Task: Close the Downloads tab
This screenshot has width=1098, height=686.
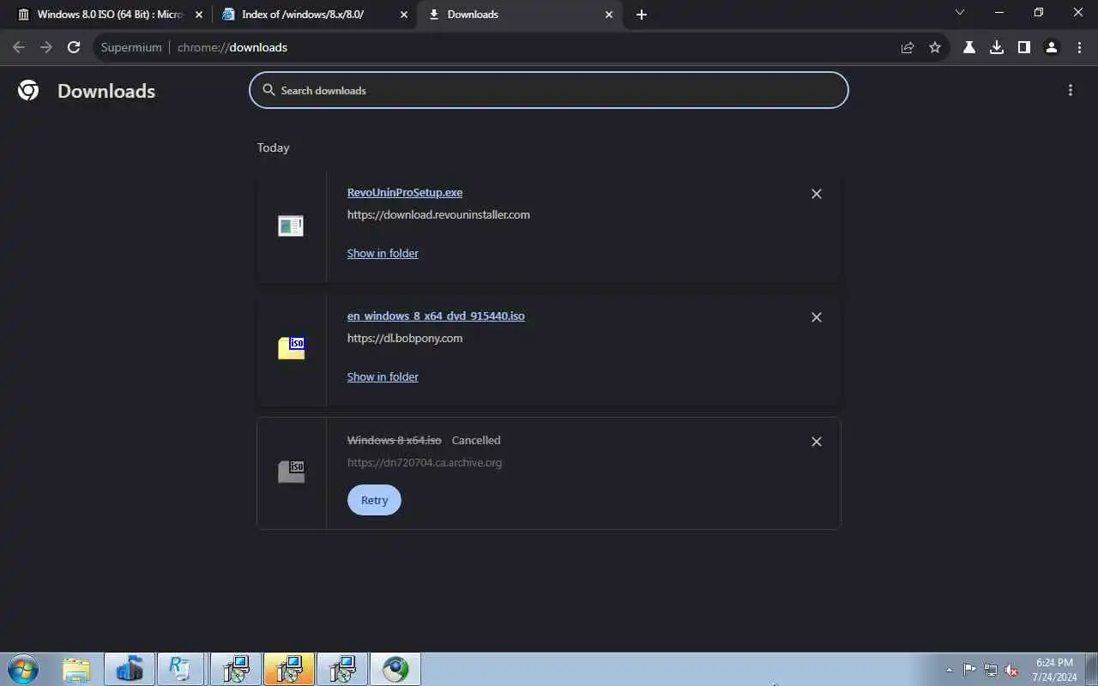Action: pos(609,15)
